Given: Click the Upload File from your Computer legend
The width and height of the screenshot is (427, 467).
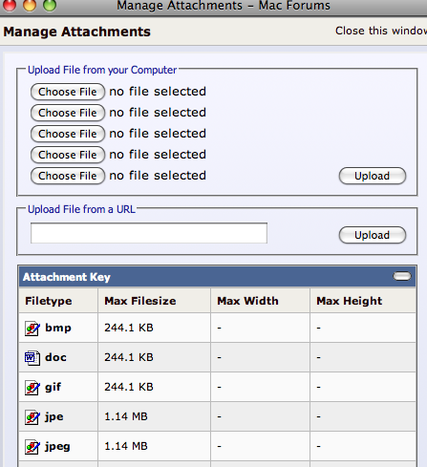Looking at the screenshot, I should coord(102,70).
